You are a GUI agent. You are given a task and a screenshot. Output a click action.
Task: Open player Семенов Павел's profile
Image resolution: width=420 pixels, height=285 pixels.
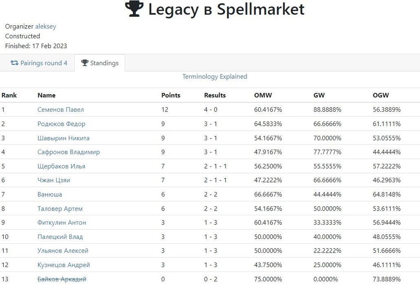[60, 110]
